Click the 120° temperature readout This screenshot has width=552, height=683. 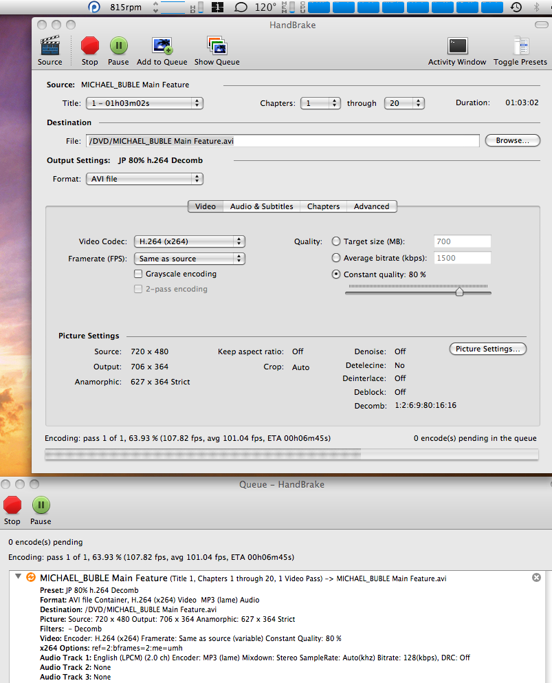click(265, 7)
